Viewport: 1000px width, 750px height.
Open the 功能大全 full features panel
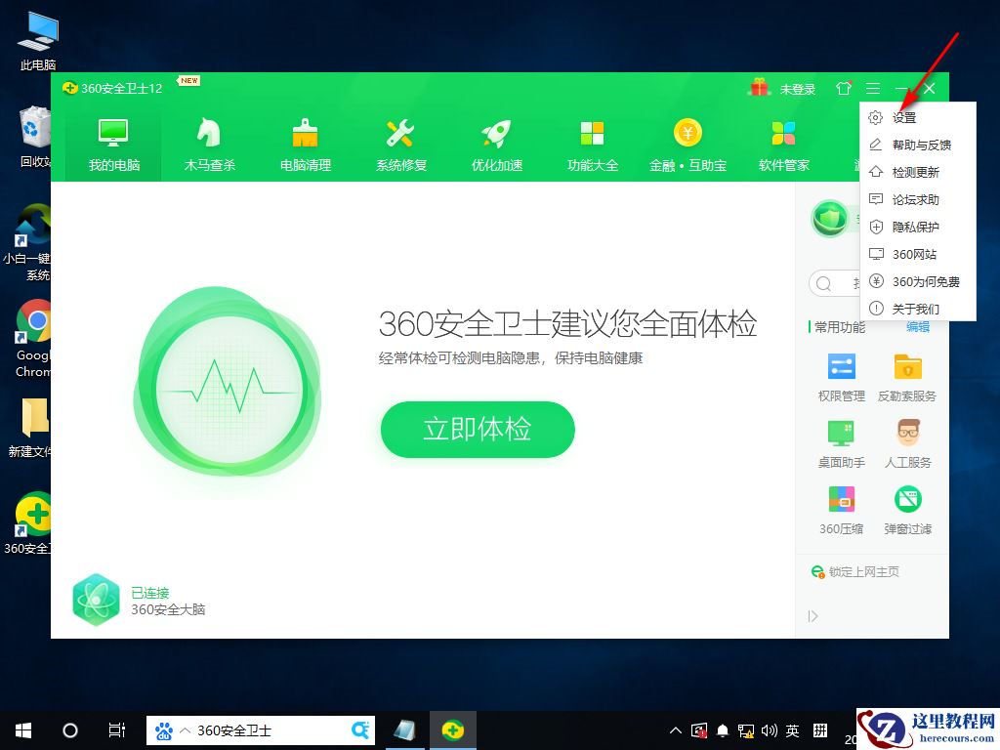click(x=592, y=137)
